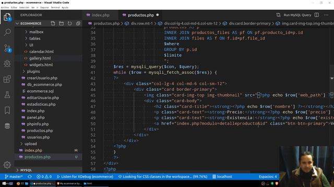The image size is (334, 187).
Task: Refresh the Explorer tree
Action: [x=69, y=23]
